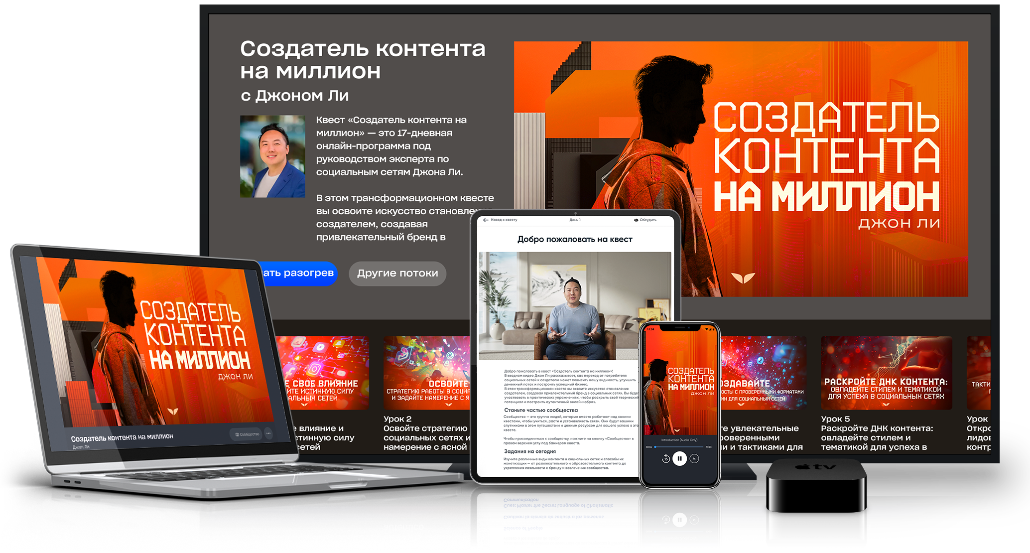
Task: Click the Apple TV logo on the box
Action: pyautogui.click(x=815, y=467)
